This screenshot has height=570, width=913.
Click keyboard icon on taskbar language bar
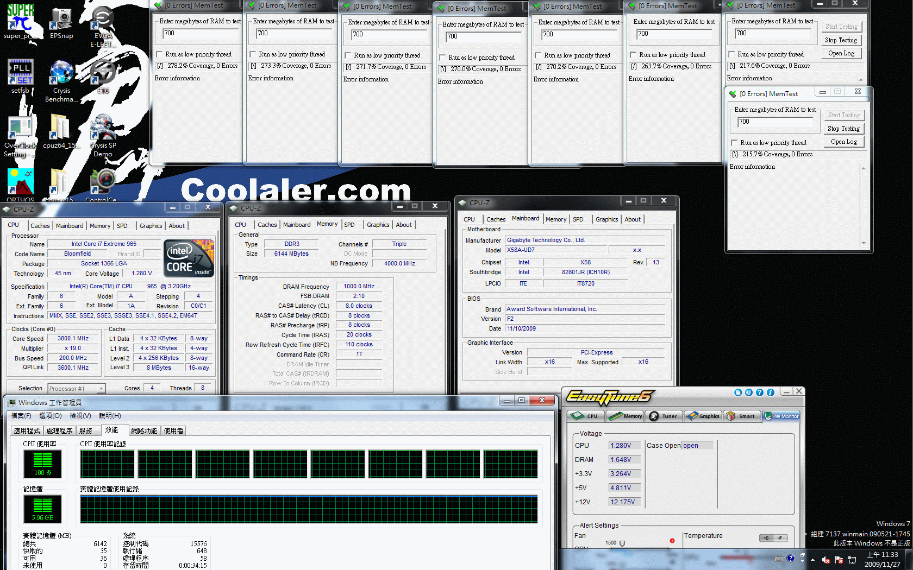[779, 559]
